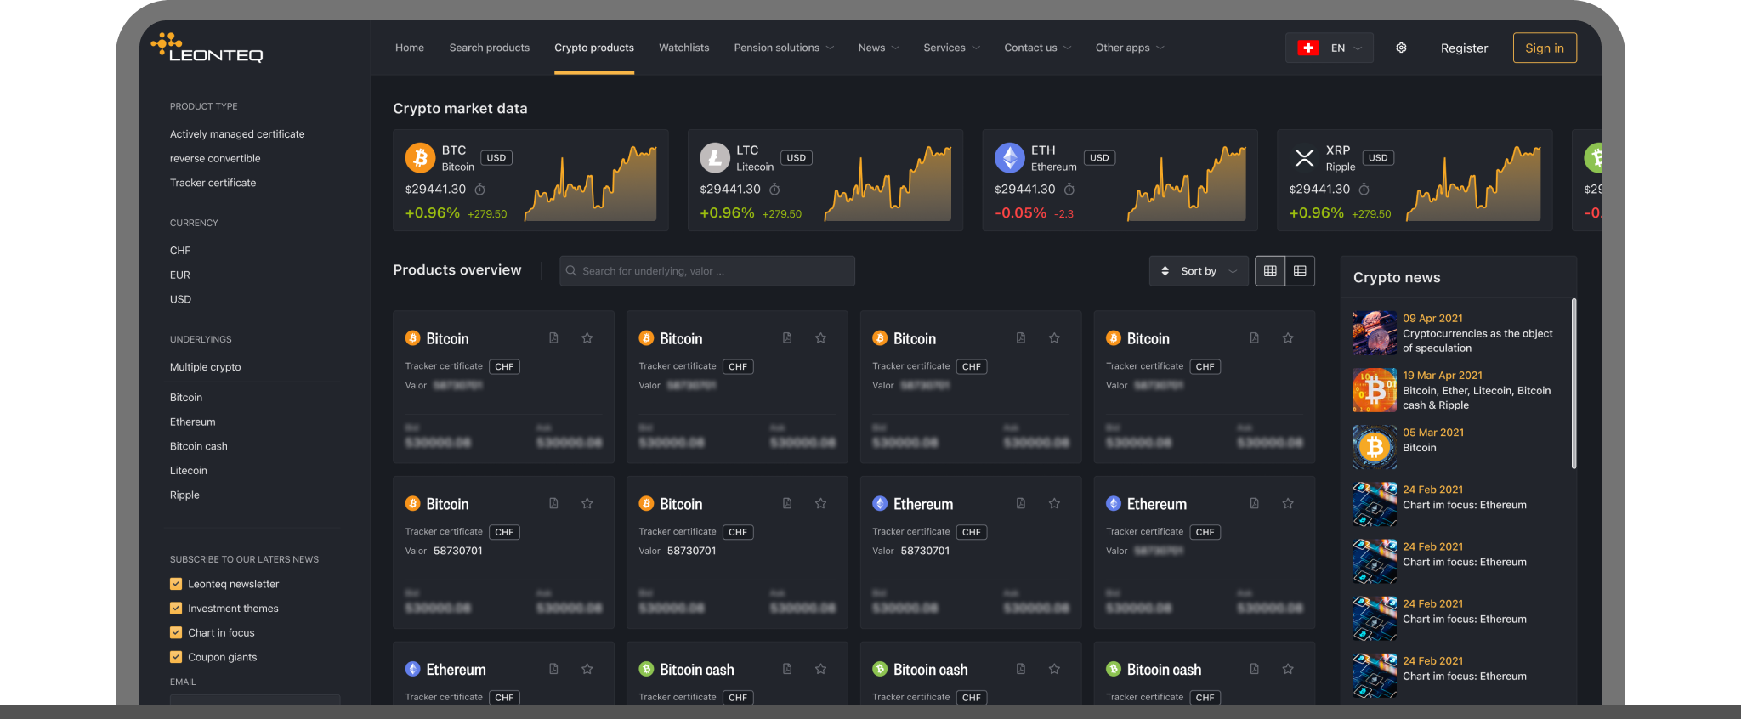
Task: Star the first Bitcoin product card
Action: 587,338
